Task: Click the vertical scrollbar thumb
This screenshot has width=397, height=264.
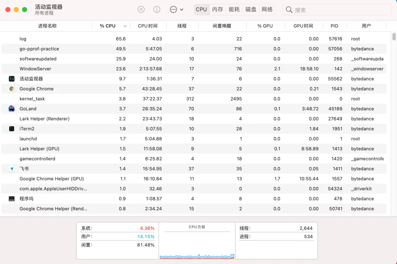Action: click(x=394, y=36)
